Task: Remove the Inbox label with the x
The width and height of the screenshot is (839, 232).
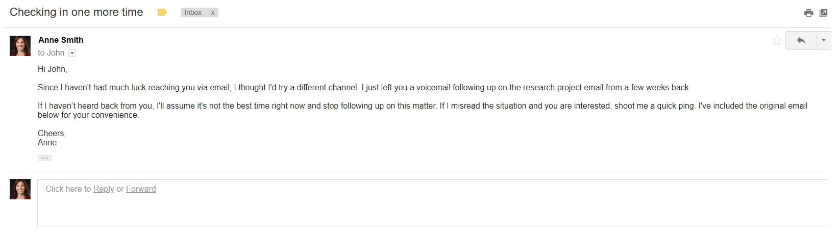Action: [x=212, y=12]
